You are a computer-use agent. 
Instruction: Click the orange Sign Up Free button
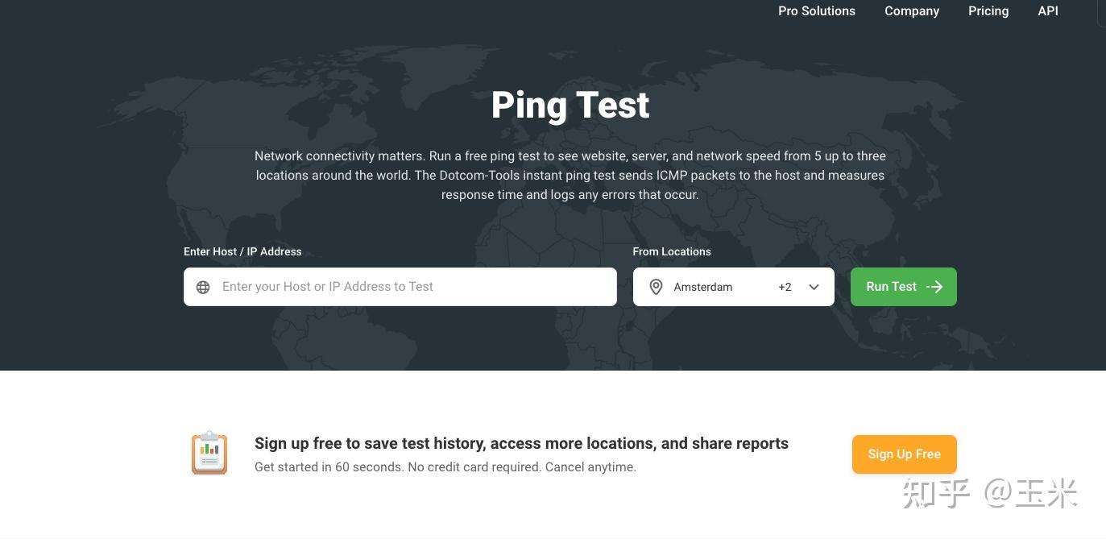(904, 454)
